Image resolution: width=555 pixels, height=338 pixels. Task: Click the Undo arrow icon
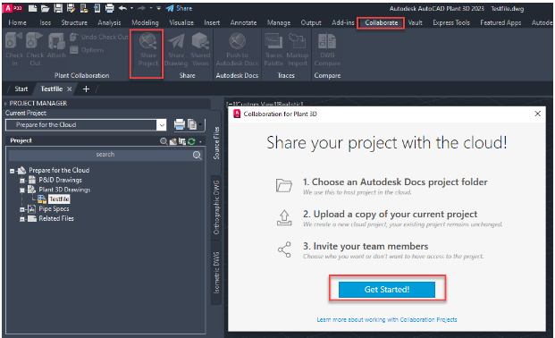(122, 8)
